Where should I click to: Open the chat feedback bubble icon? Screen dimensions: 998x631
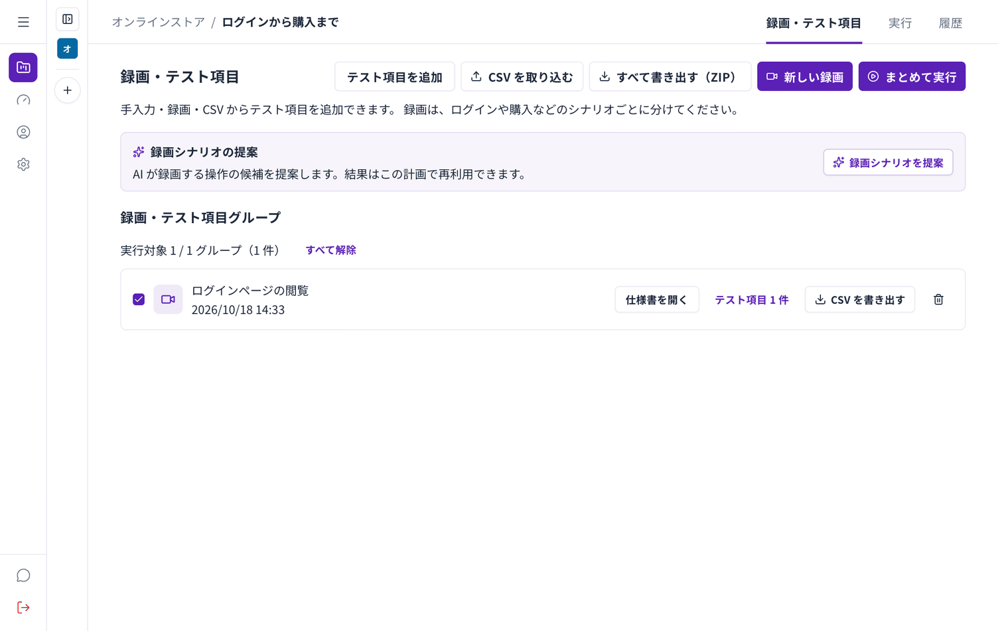(23, 575)
